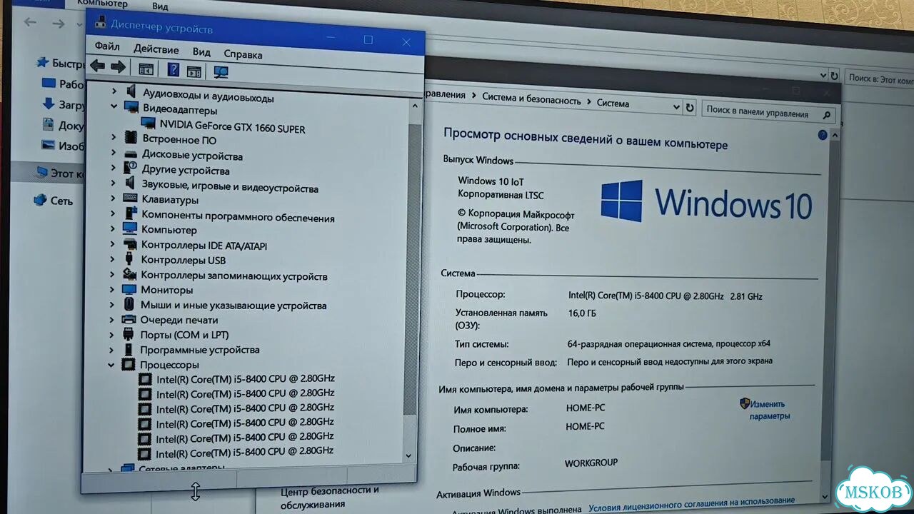Select Программные устройства category
This screenshot has height=514, width=914.
[x=199, y=350]
